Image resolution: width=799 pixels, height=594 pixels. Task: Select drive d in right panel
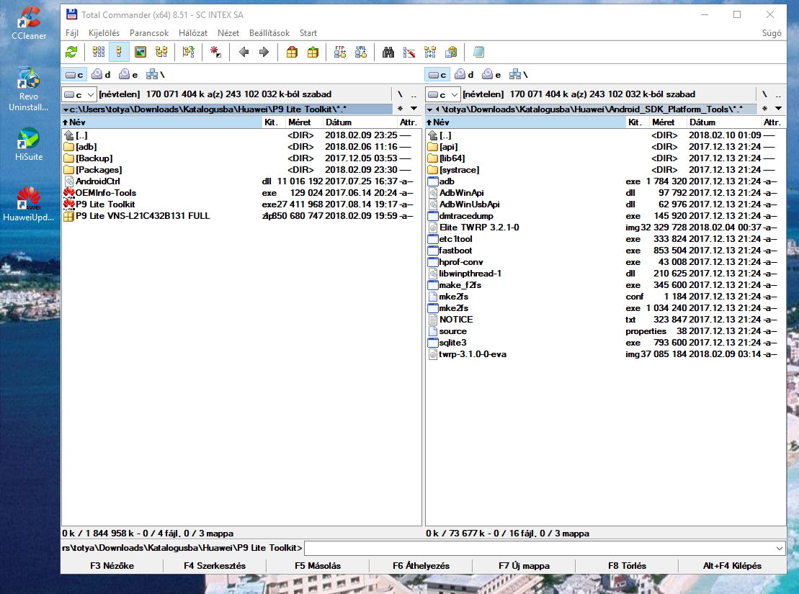pyautogui.click(x=464, y=75)
